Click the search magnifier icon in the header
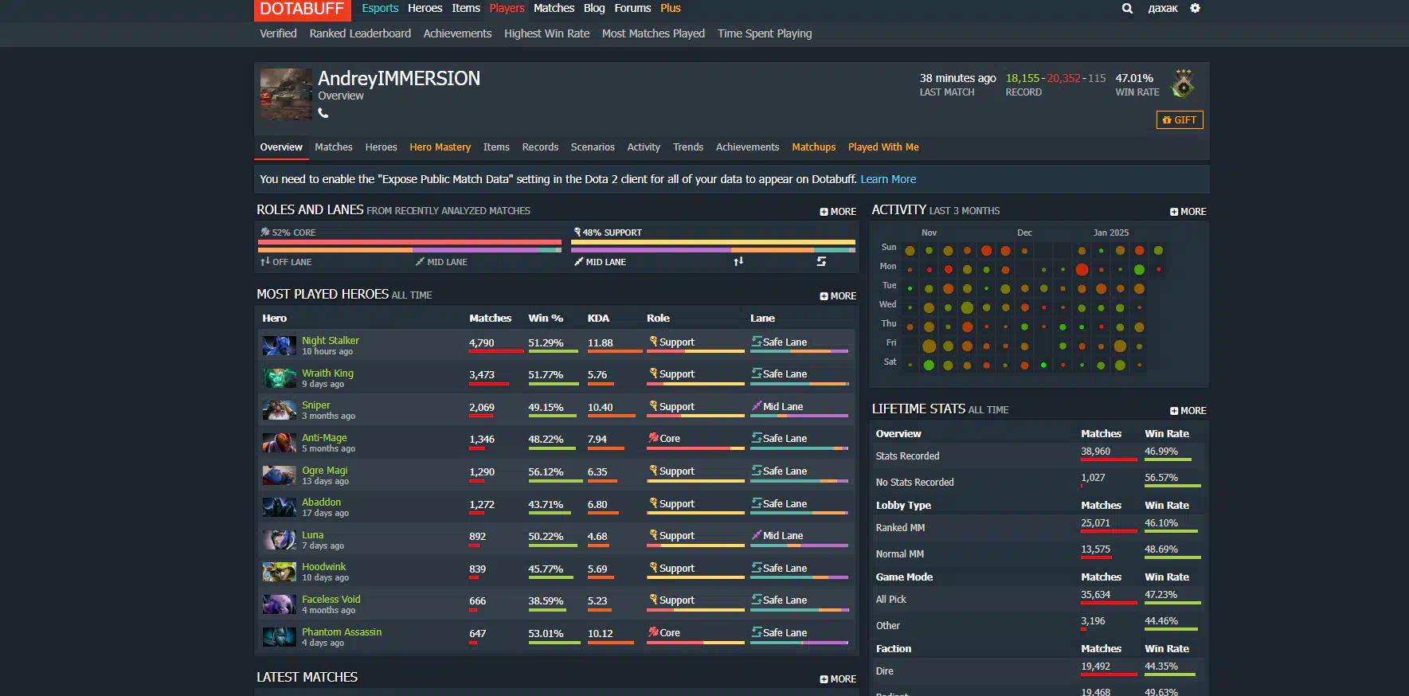This screenshot has height=696, width=1409. pos(1127,9)
